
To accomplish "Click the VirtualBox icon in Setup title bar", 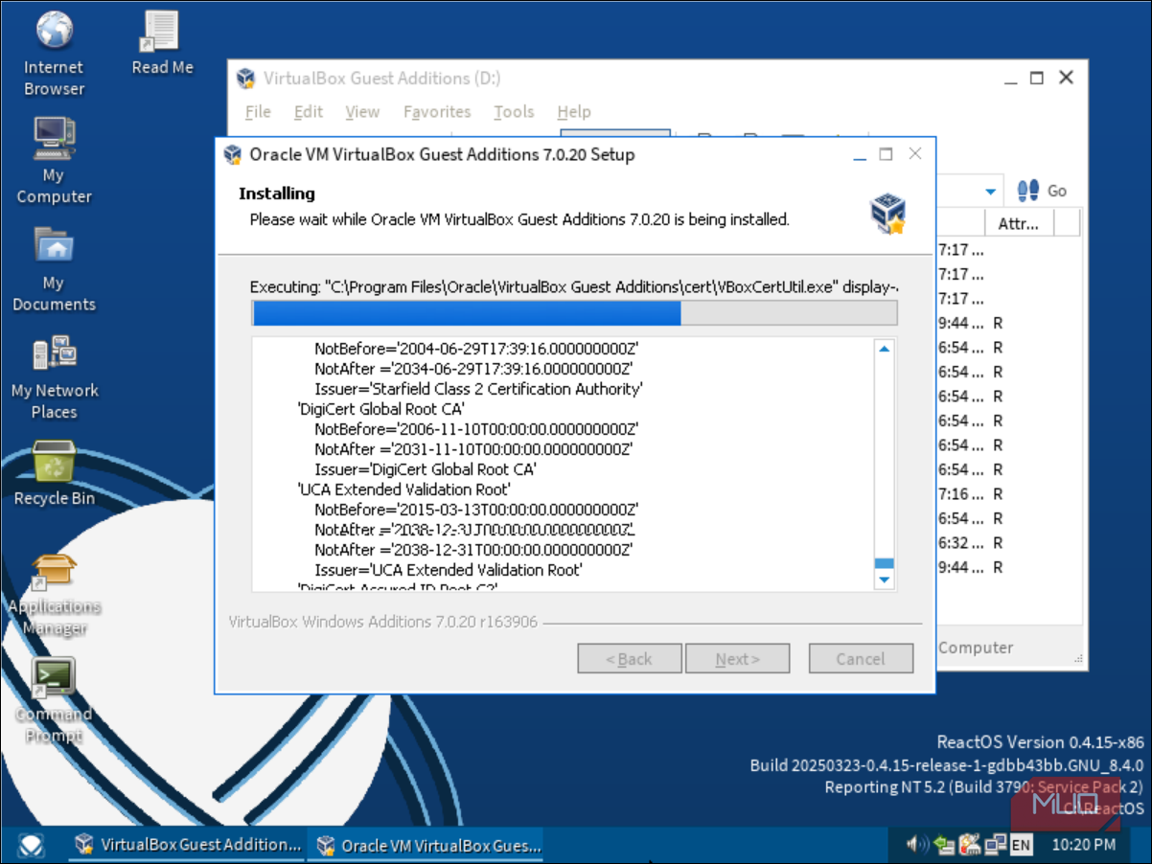I will pos(232,154).
